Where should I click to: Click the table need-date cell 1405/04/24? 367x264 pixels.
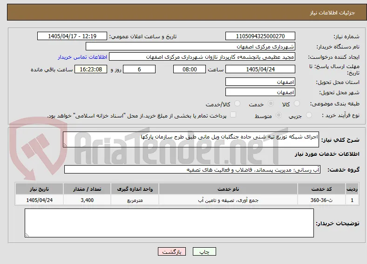click(x=39, y=200)
